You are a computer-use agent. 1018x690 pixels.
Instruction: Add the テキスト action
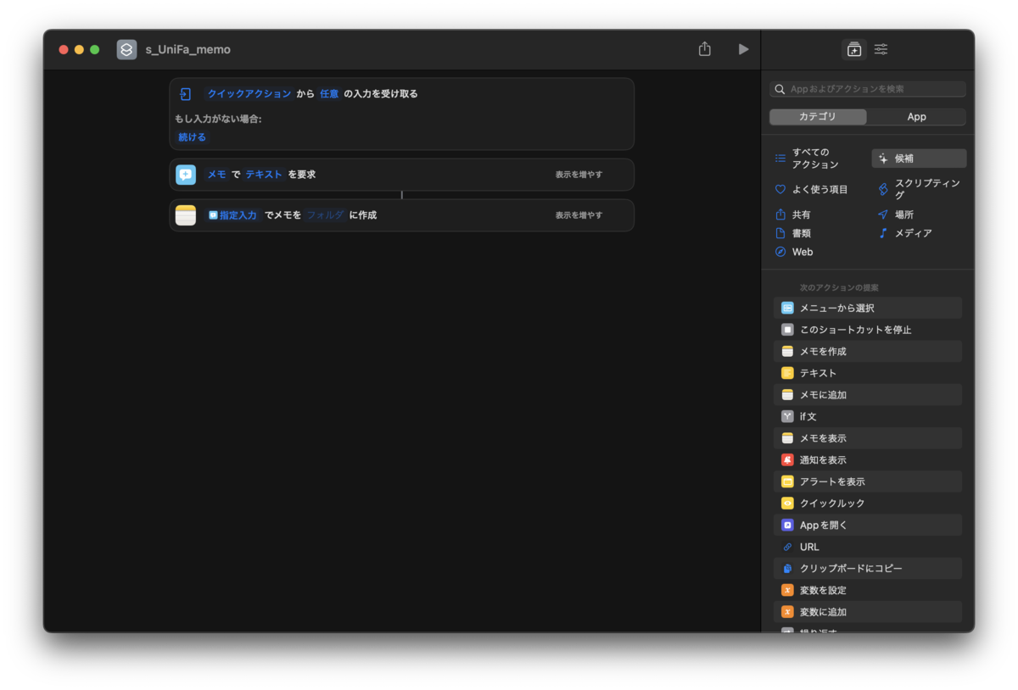867,373
